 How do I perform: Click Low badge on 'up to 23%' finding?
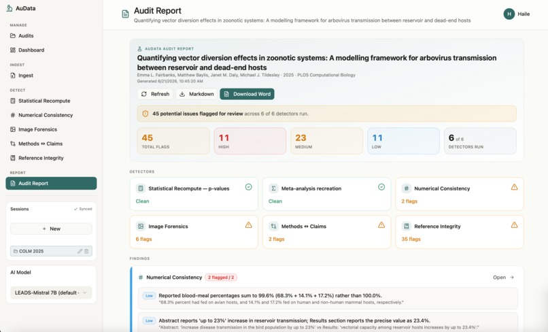coord(149,321)
